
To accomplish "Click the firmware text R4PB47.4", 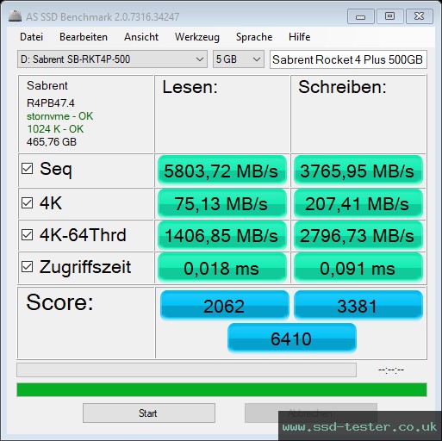I will pyautogui.click(x=51, y=103).
